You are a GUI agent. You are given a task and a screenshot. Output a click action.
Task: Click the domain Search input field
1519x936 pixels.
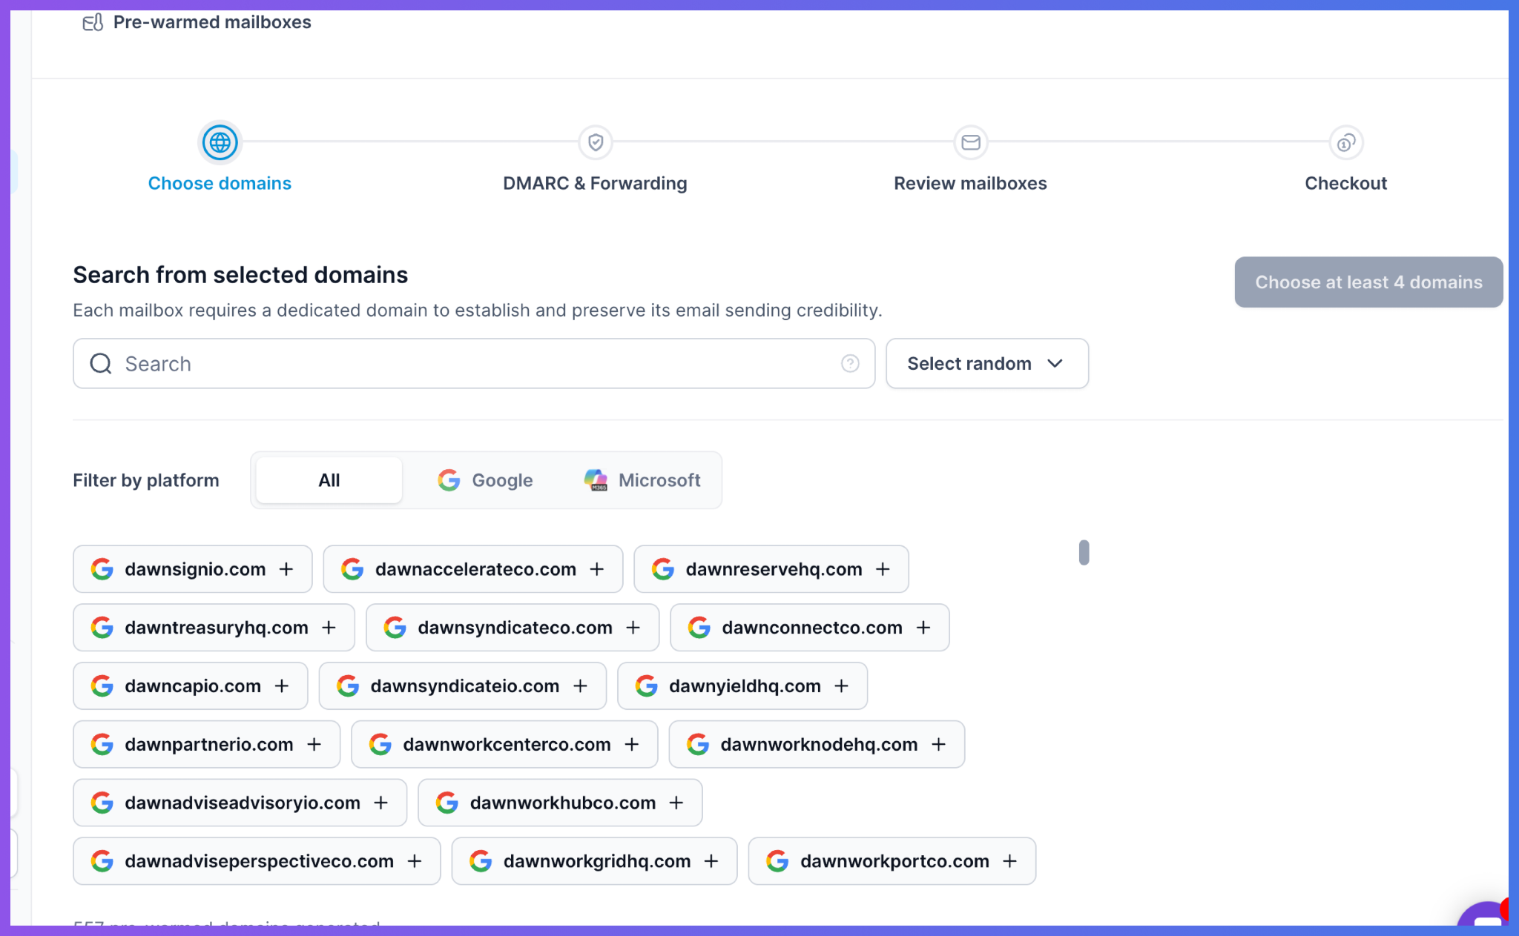[474, 364]
